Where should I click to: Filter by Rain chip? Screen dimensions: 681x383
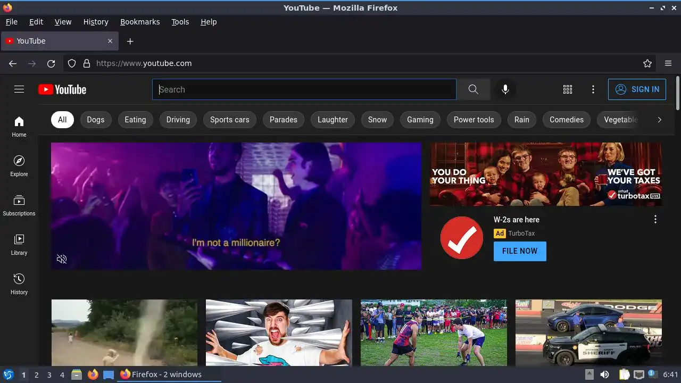point(522,120)
